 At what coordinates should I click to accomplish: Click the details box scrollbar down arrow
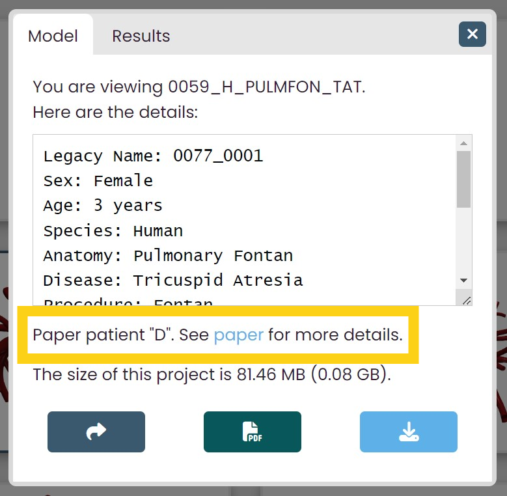pos(463,281)
